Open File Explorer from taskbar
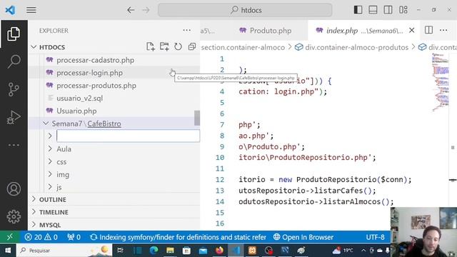 [x=170, y=251]
